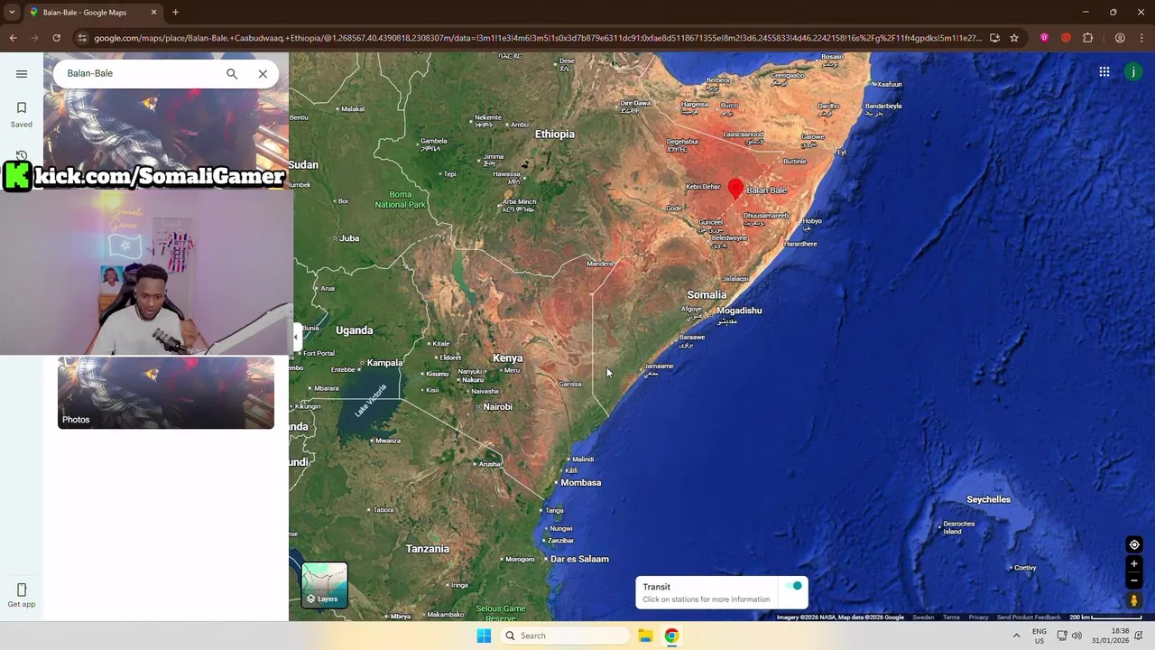Zoom out with the minus button

tap(1134, 580)
